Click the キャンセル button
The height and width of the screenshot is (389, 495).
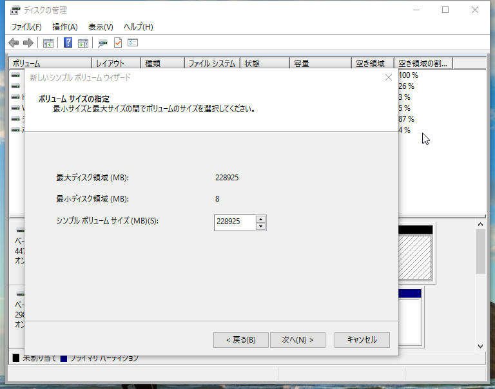pos(362,340)
